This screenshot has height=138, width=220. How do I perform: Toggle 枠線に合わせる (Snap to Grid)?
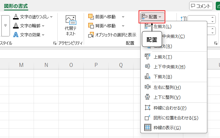pyautogui.click(x=170, y=108)
